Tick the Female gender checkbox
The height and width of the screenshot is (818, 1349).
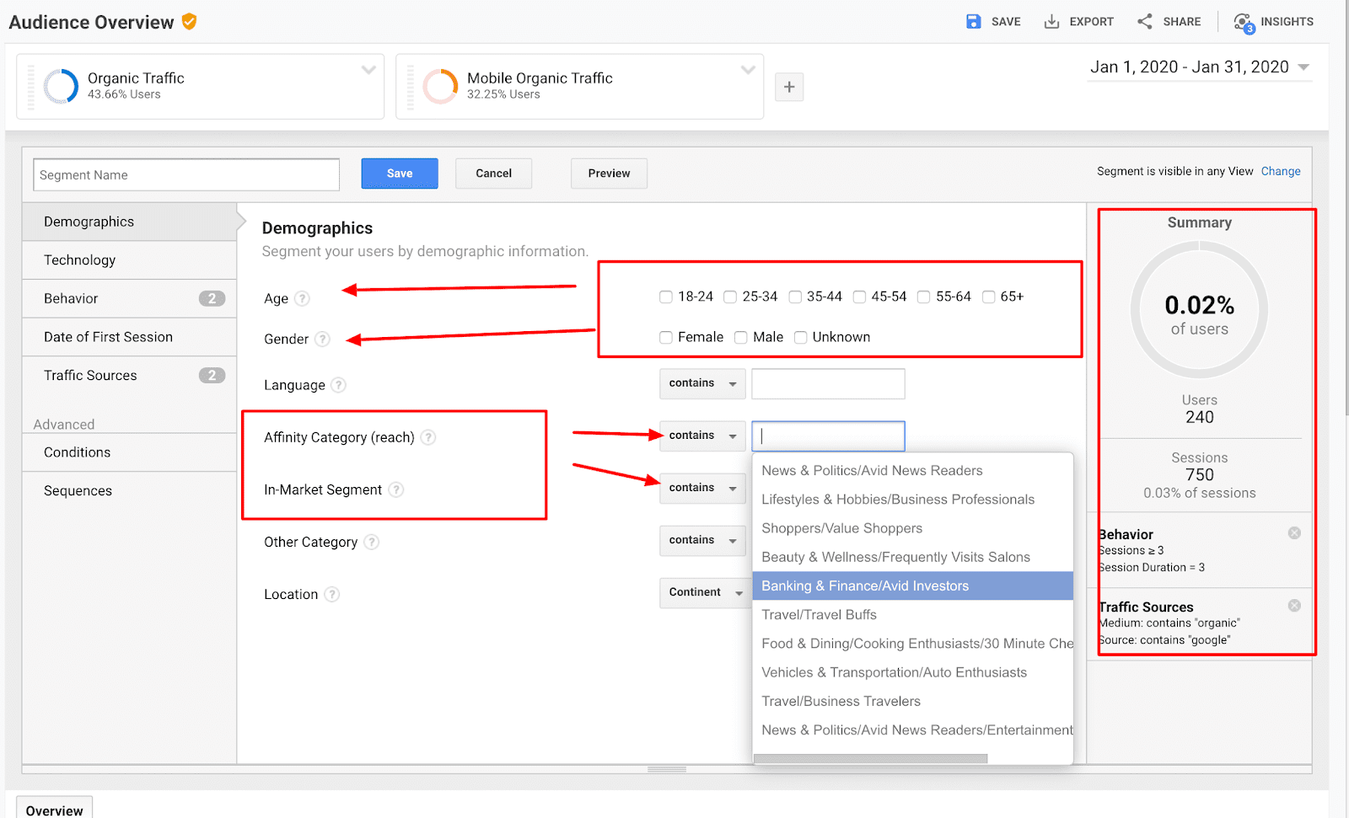(666, 337)
